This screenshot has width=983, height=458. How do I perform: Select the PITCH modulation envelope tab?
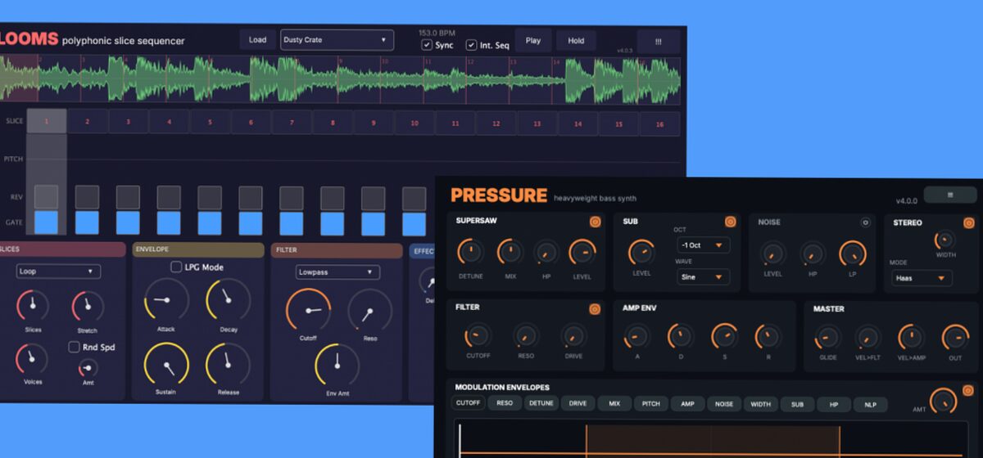(x=650, y=404)
